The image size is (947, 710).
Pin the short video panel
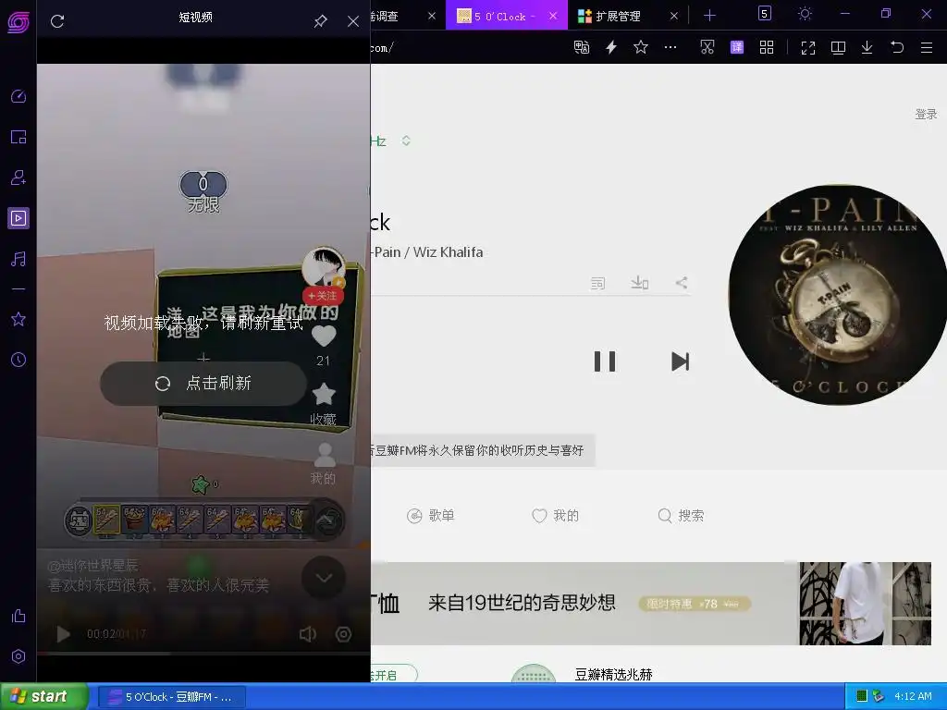(321, 21)
